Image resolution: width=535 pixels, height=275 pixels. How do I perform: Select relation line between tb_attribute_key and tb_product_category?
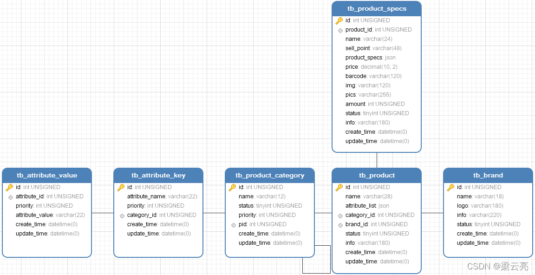click(214, 213)
